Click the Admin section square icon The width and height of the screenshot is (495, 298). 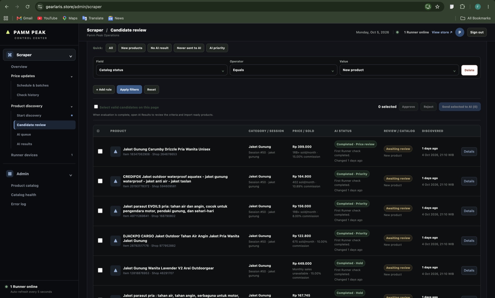pyautogui.click(x=10, y=174)
